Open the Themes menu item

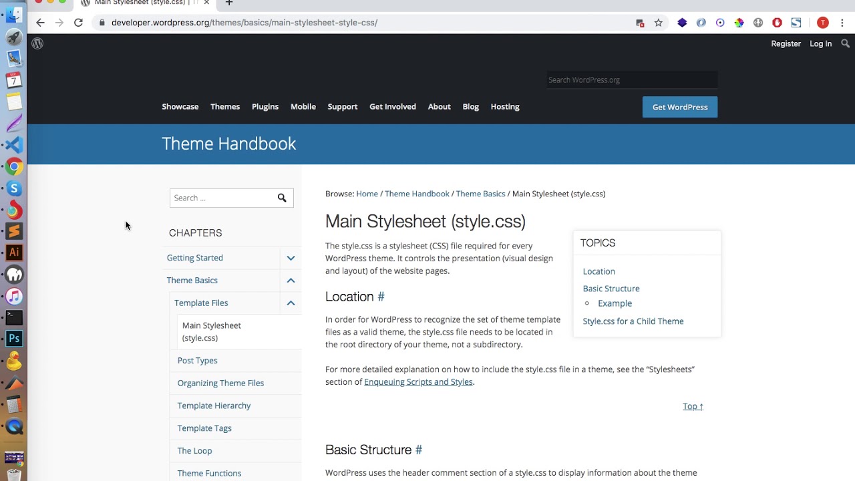pyautogui.click(x=225, y=107)
